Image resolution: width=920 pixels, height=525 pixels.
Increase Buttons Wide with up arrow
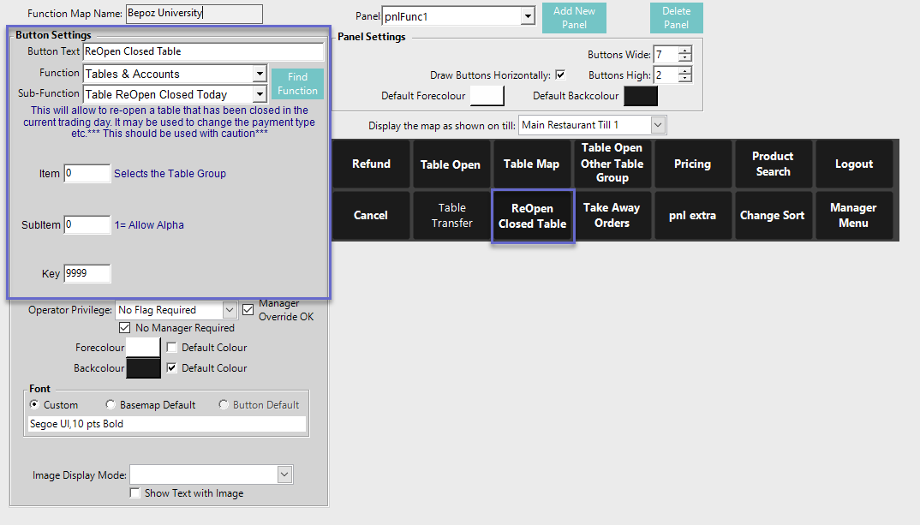tap(684, 51)
